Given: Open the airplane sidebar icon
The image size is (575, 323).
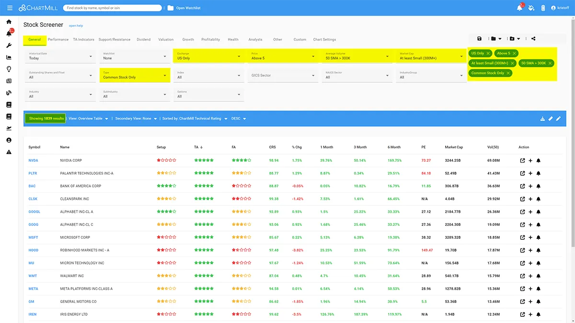Looking at the screenshot, I should [x=9, y=128].
